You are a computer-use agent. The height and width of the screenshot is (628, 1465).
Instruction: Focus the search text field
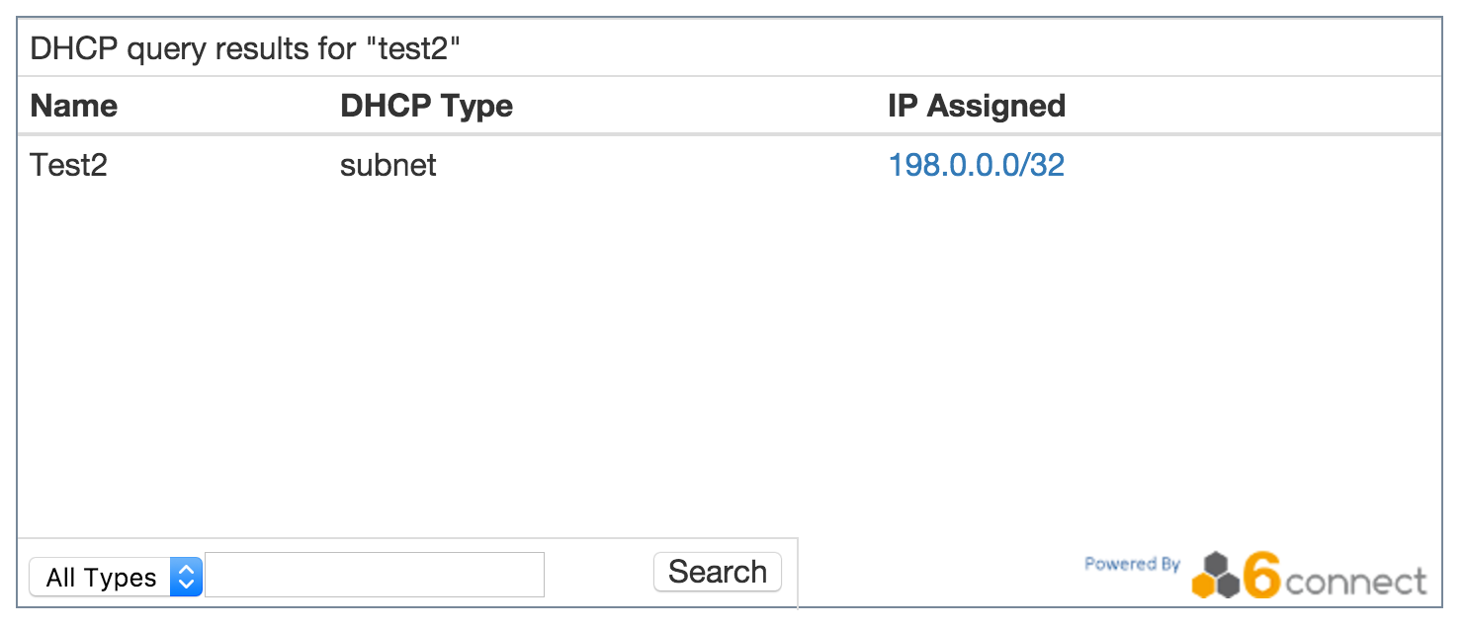pyautogui.click(x=375, y=575)
